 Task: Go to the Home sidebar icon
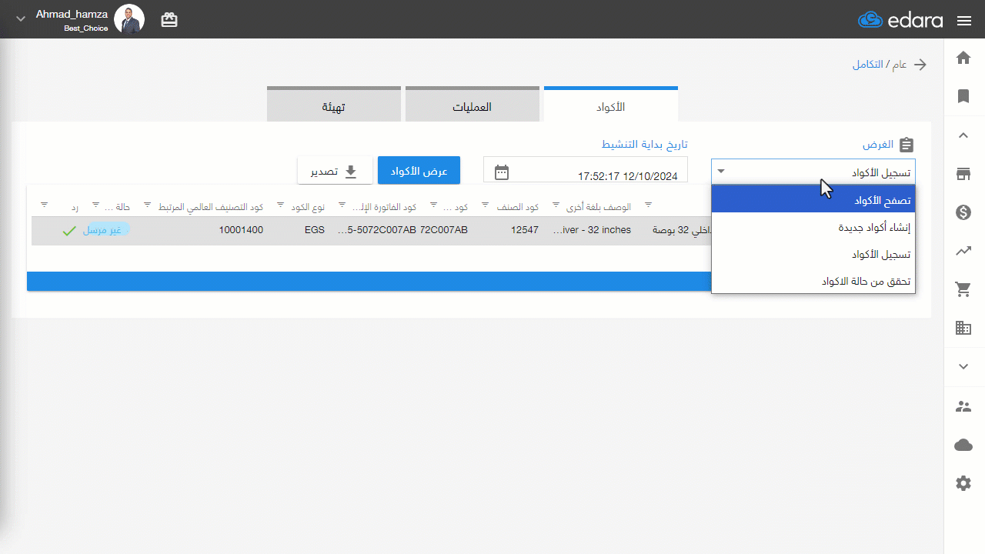(x=963, y=58)
